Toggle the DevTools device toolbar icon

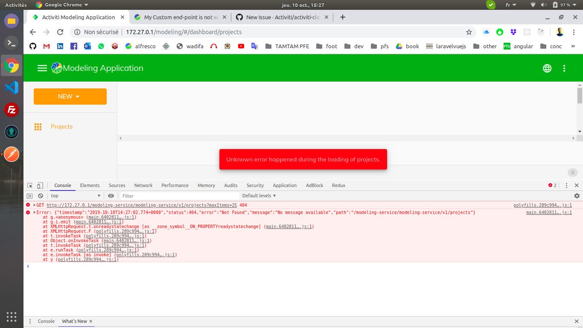click(x=40, y=185)
